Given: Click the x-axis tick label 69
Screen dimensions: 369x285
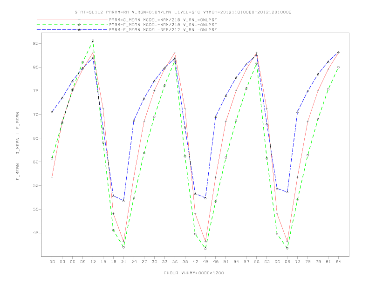Looking at the screenshot, I should tap(287, 262).
